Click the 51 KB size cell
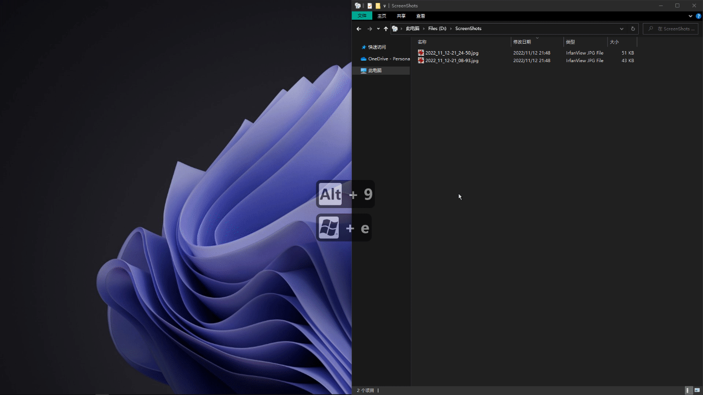703x395 pixels. click(628, 53)
